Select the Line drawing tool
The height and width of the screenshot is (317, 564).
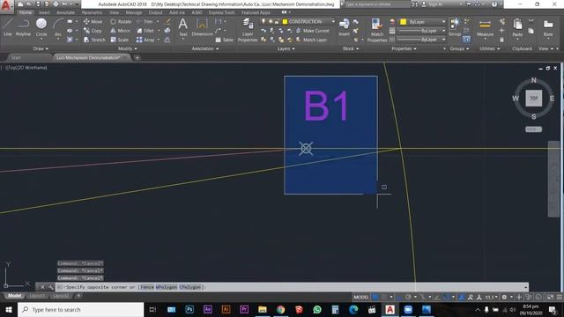(8, 27)
